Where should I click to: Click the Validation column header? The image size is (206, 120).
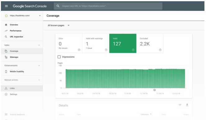coord(144,114)
